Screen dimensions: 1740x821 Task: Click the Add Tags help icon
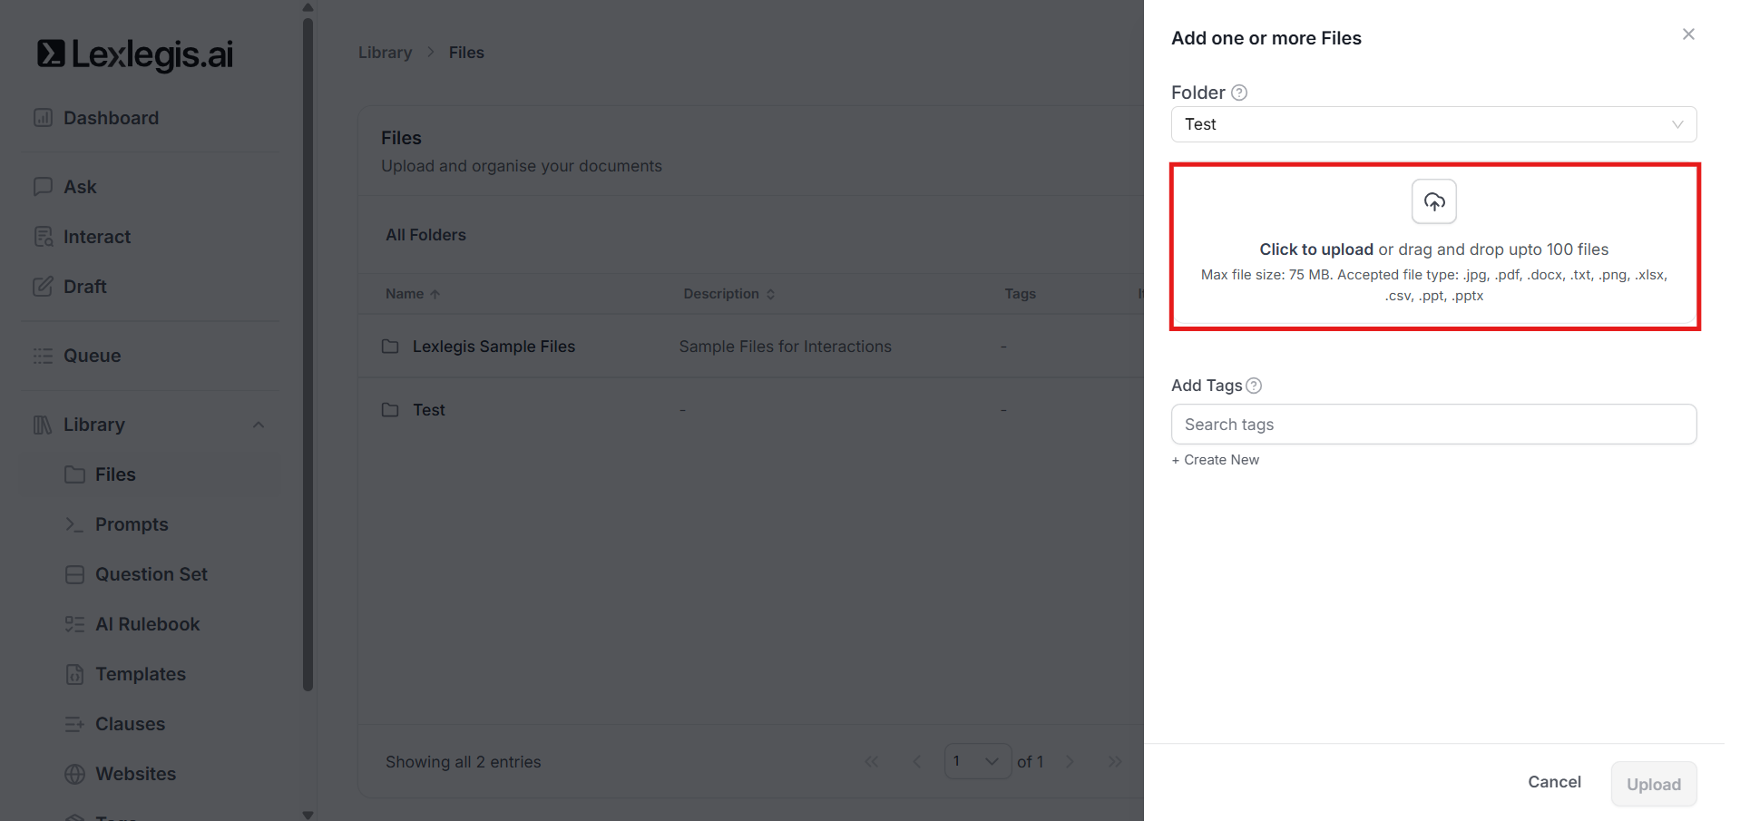click(1254, 386)
